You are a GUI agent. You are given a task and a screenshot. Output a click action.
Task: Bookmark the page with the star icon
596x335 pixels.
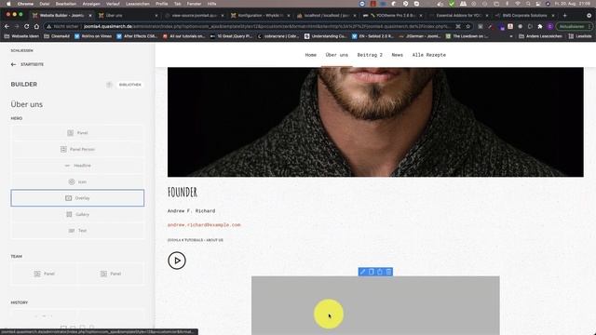(467, 26)
